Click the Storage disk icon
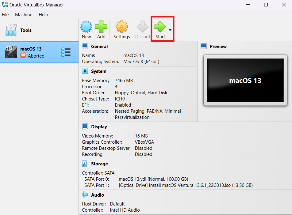The height and width of the screenshot is (215, 292). 85,164
